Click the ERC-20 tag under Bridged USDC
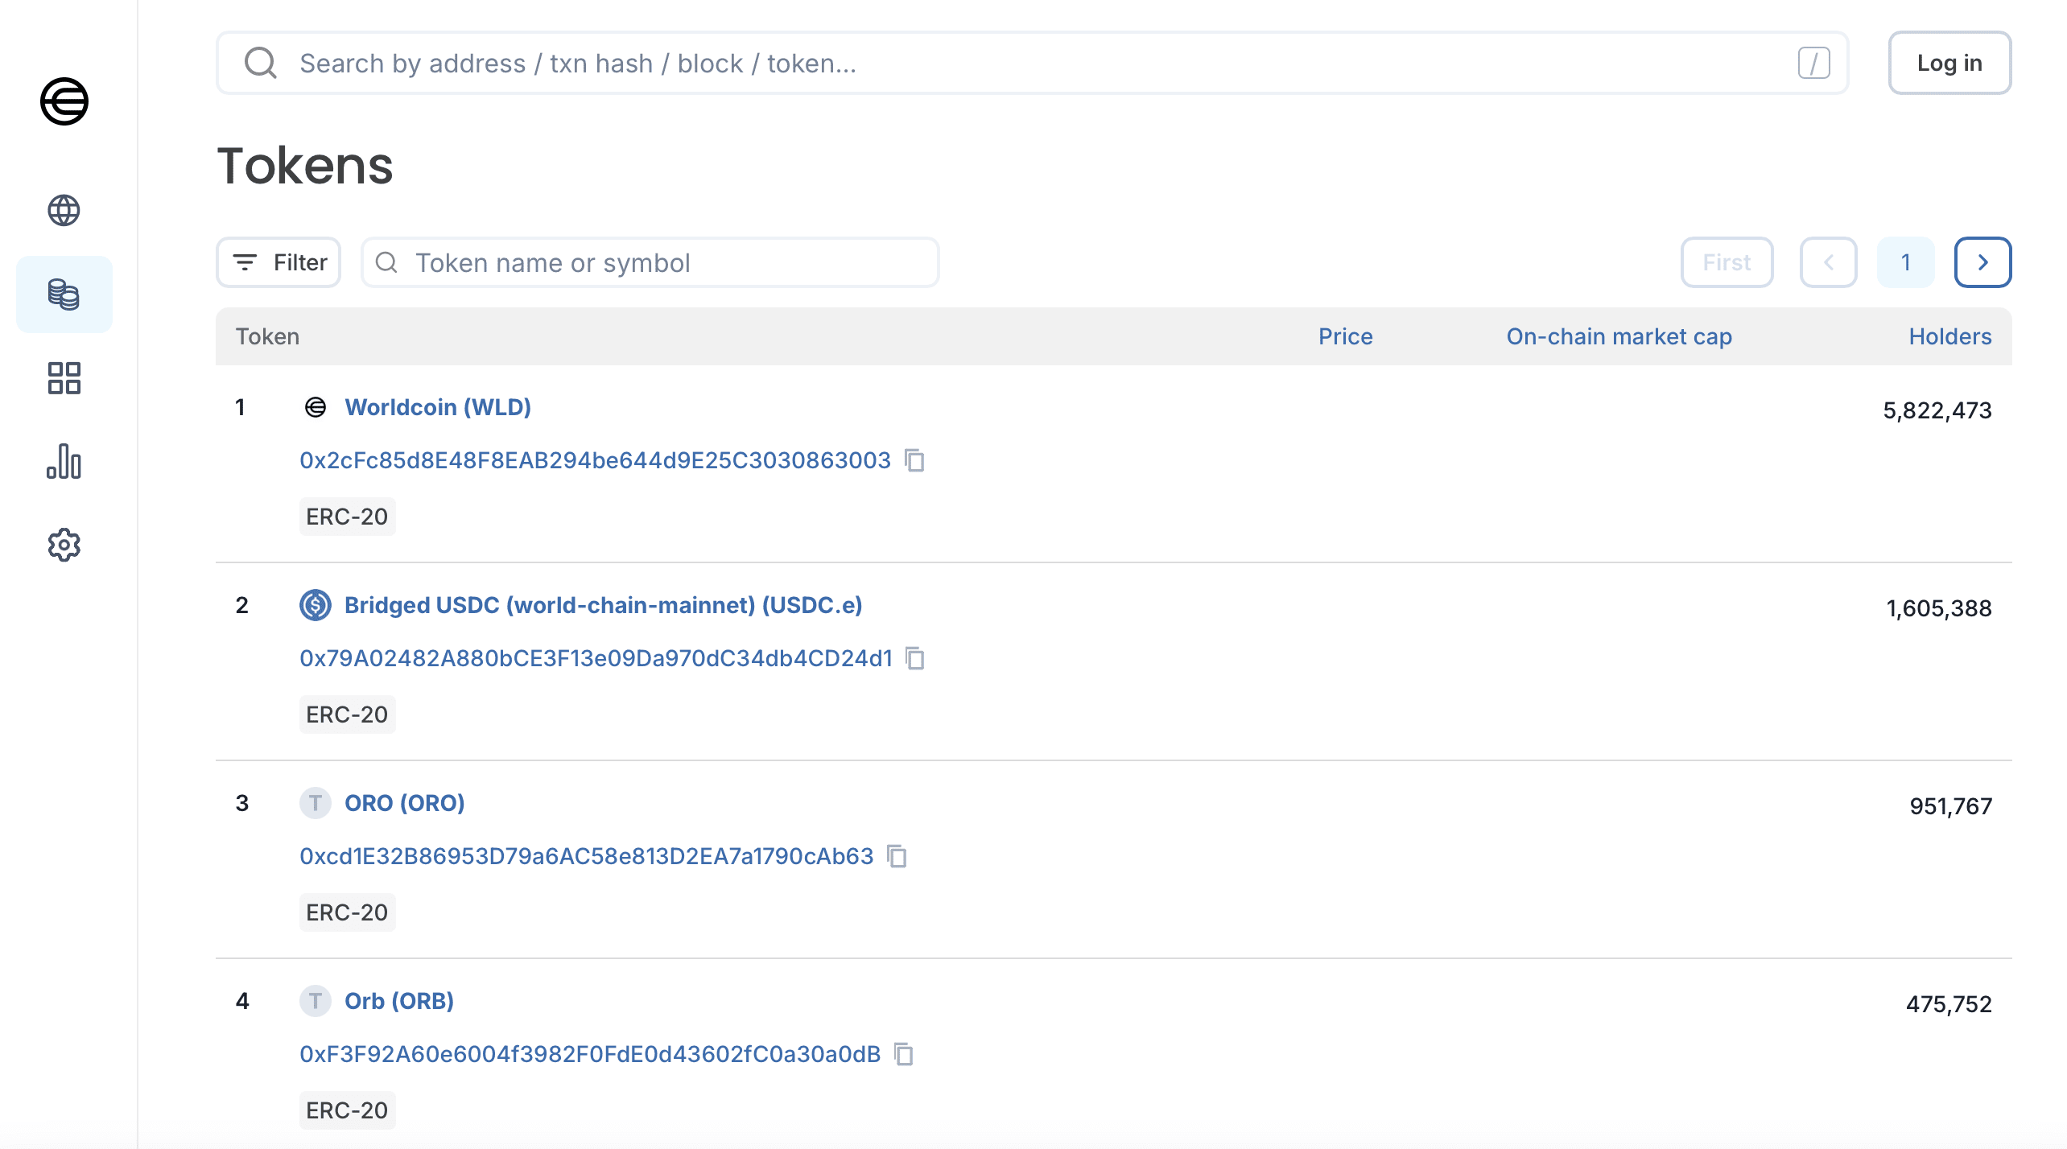Screen dimensions: 2067x1149 coord(347,715)
